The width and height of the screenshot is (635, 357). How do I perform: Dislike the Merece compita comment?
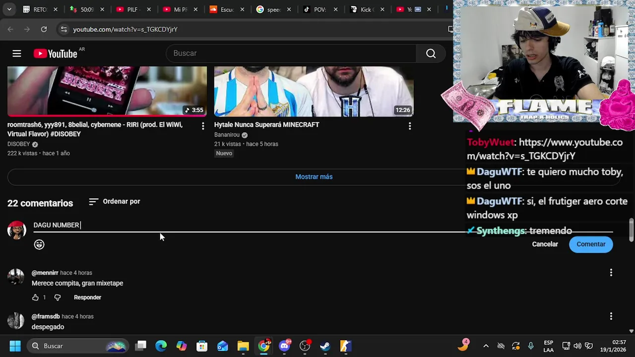(58, 297)
